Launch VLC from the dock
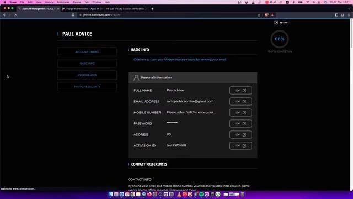353x199 pixels. tap(179, 194)
